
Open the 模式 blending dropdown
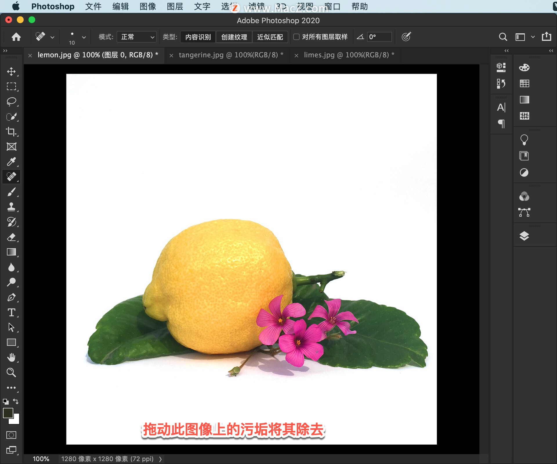(136, 37)
